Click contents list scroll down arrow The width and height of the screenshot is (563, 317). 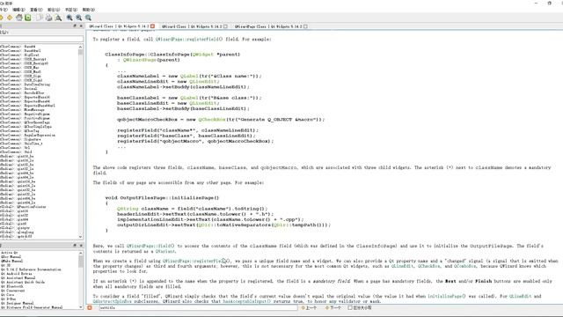[x=80, y=306]
